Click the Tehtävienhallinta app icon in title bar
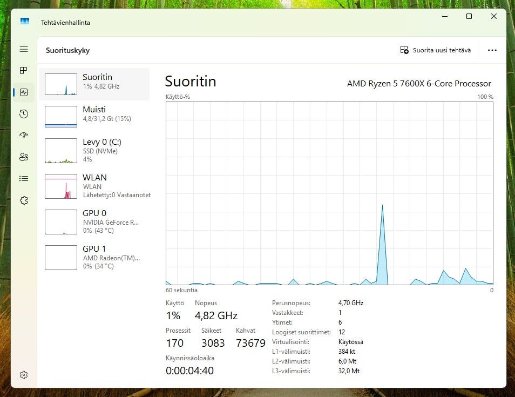515x397 pixels. (25, 22)
